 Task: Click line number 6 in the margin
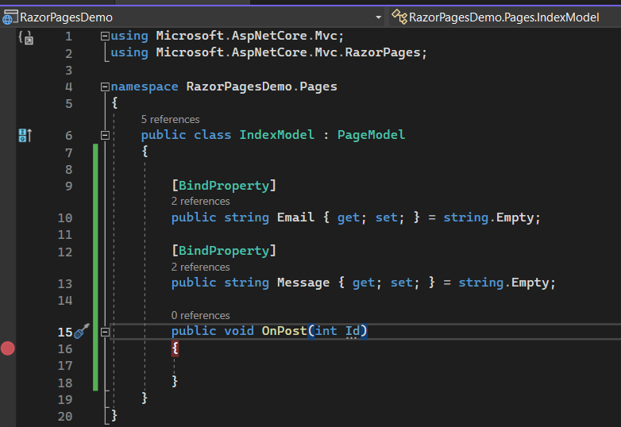[x=69, y=136]
